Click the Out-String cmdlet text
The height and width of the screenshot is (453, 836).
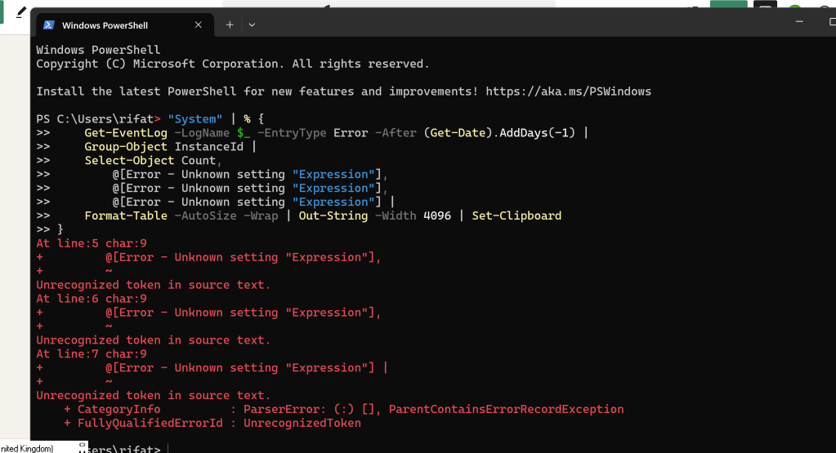click(333, 215)
